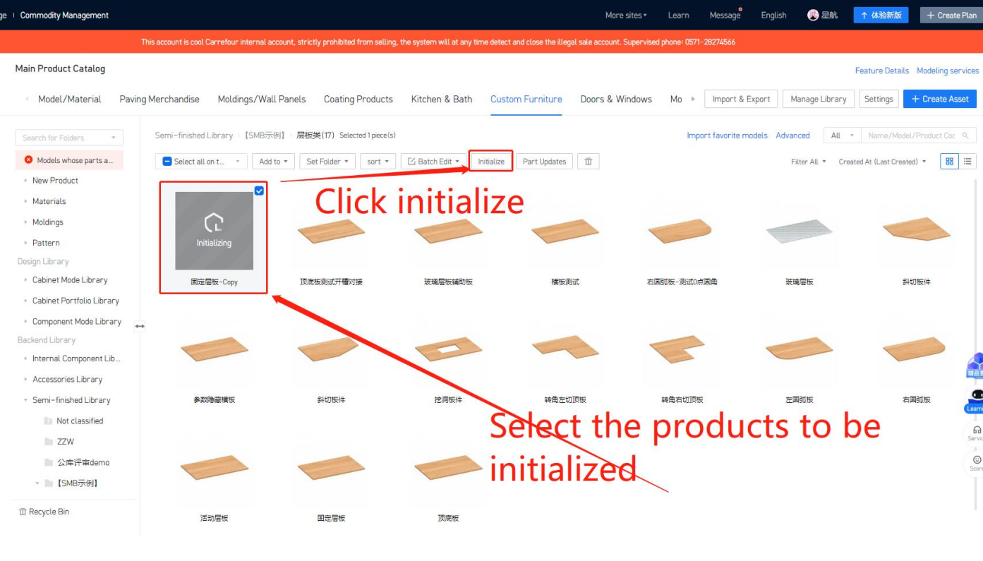The height and width of the screenshot is (561, 983).
Task: Click the Create Plan button
Action: click(x=951, y=15)
